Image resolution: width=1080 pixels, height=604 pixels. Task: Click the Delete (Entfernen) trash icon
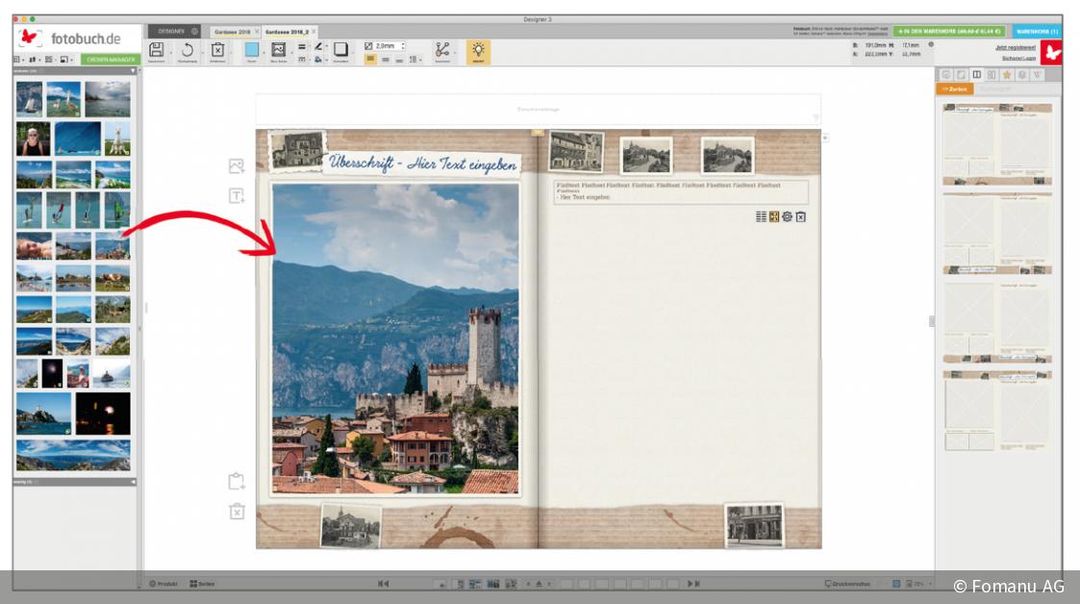click(217, 50)
